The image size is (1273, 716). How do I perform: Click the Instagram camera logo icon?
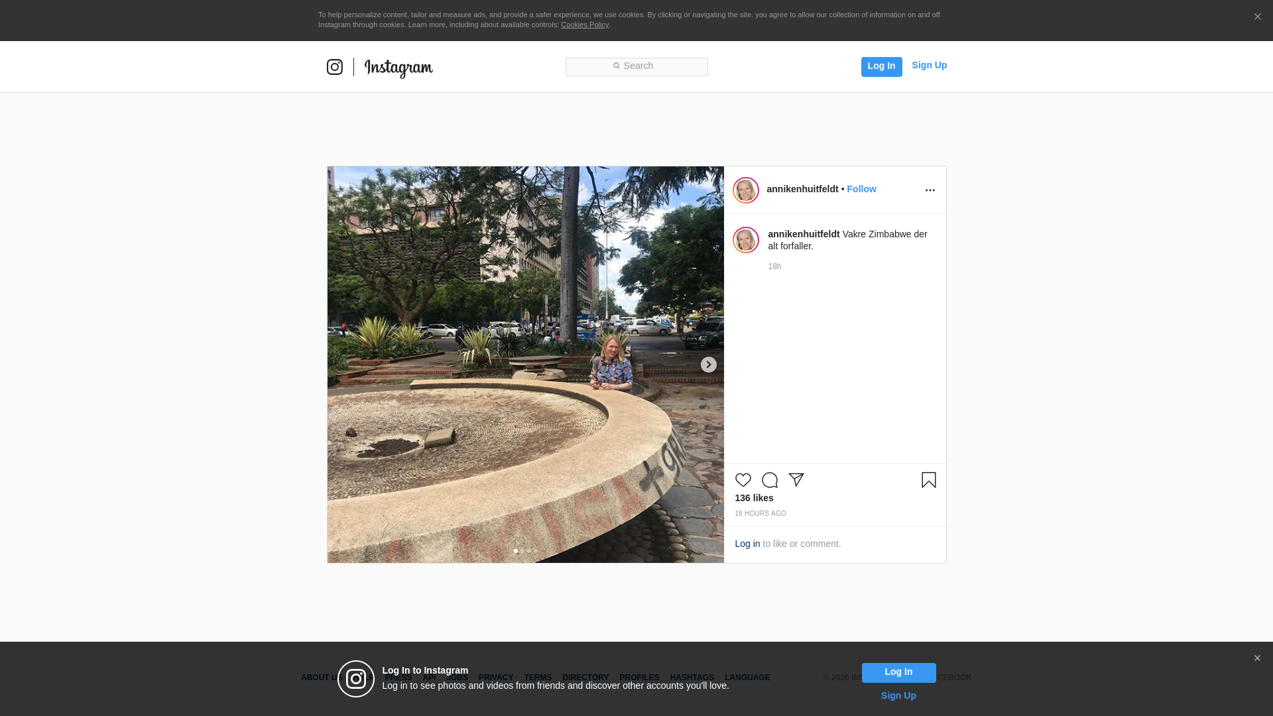335,67
